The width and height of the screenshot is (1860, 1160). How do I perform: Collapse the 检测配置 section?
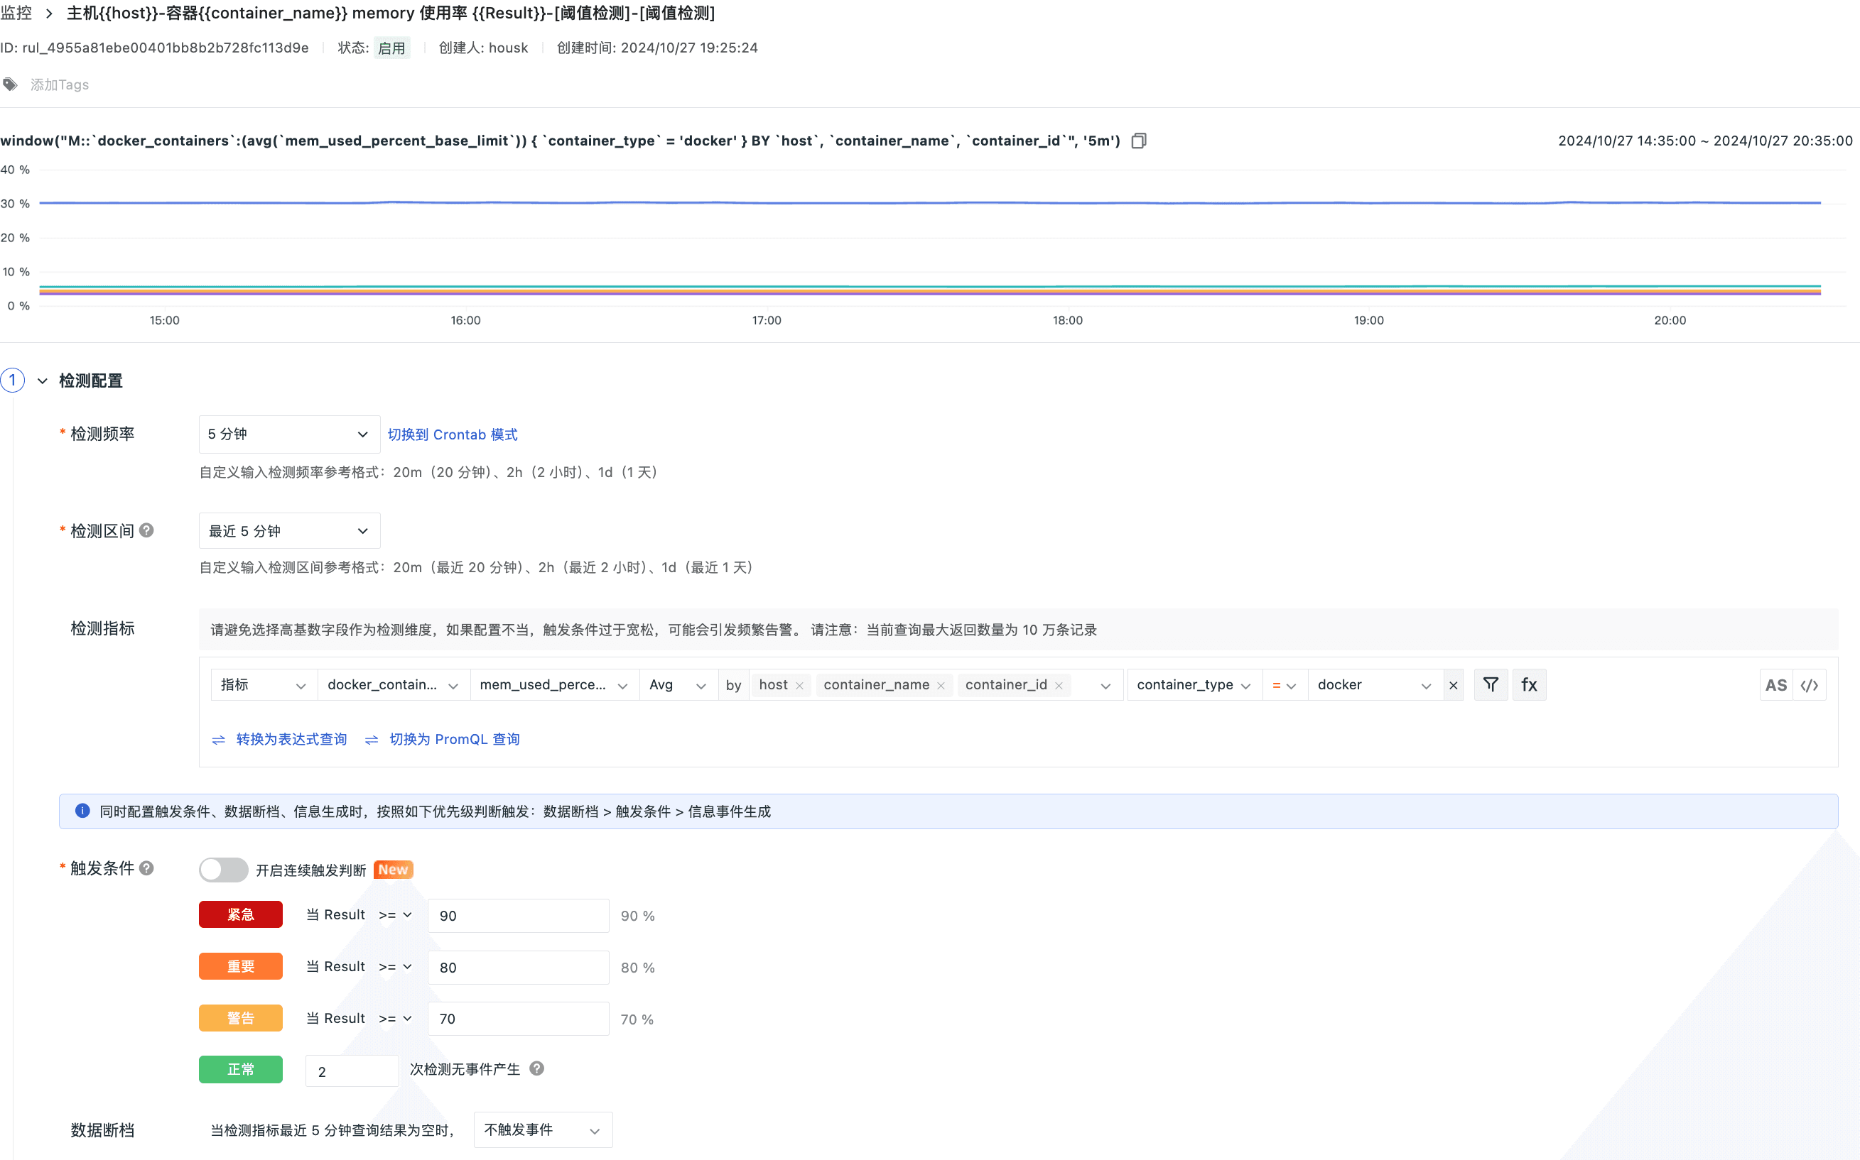click(43, 381)
